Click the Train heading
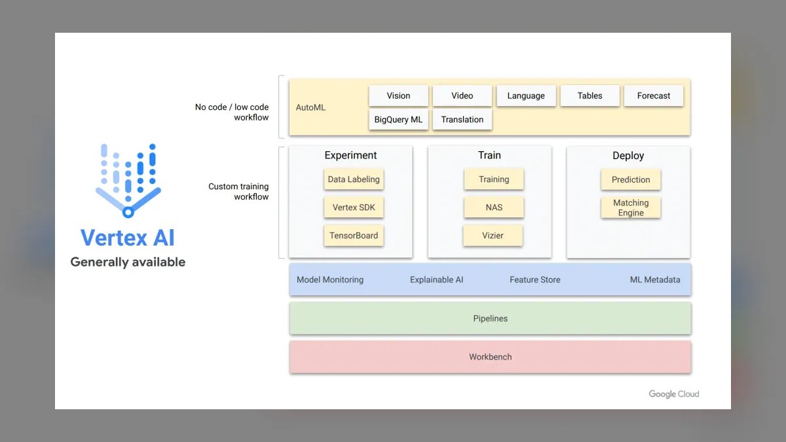Screen dimensions: 786x442 coord(489,156)
